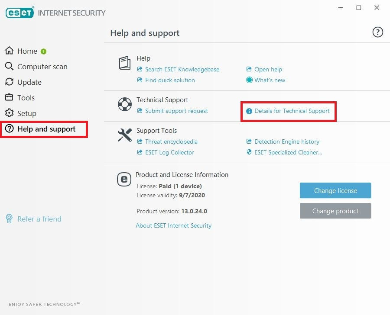Image resolution: width=390 pixels, height=315 pixels.
Task: Click the external link icon beside Open help
Action: [249, 69]
